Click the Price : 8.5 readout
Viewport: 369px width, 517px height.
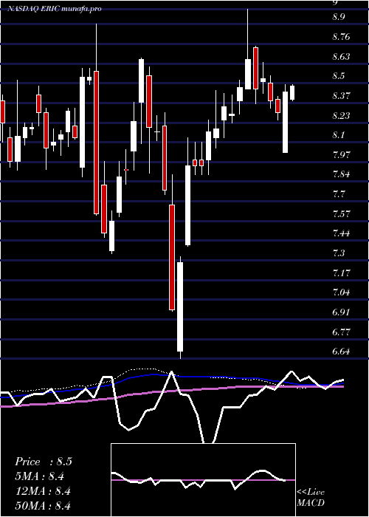coord(43,462)
